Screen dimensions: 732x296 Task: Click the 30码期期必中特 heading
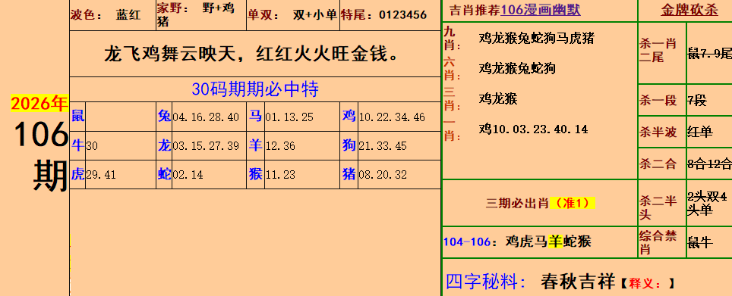[x=255, y=89]
